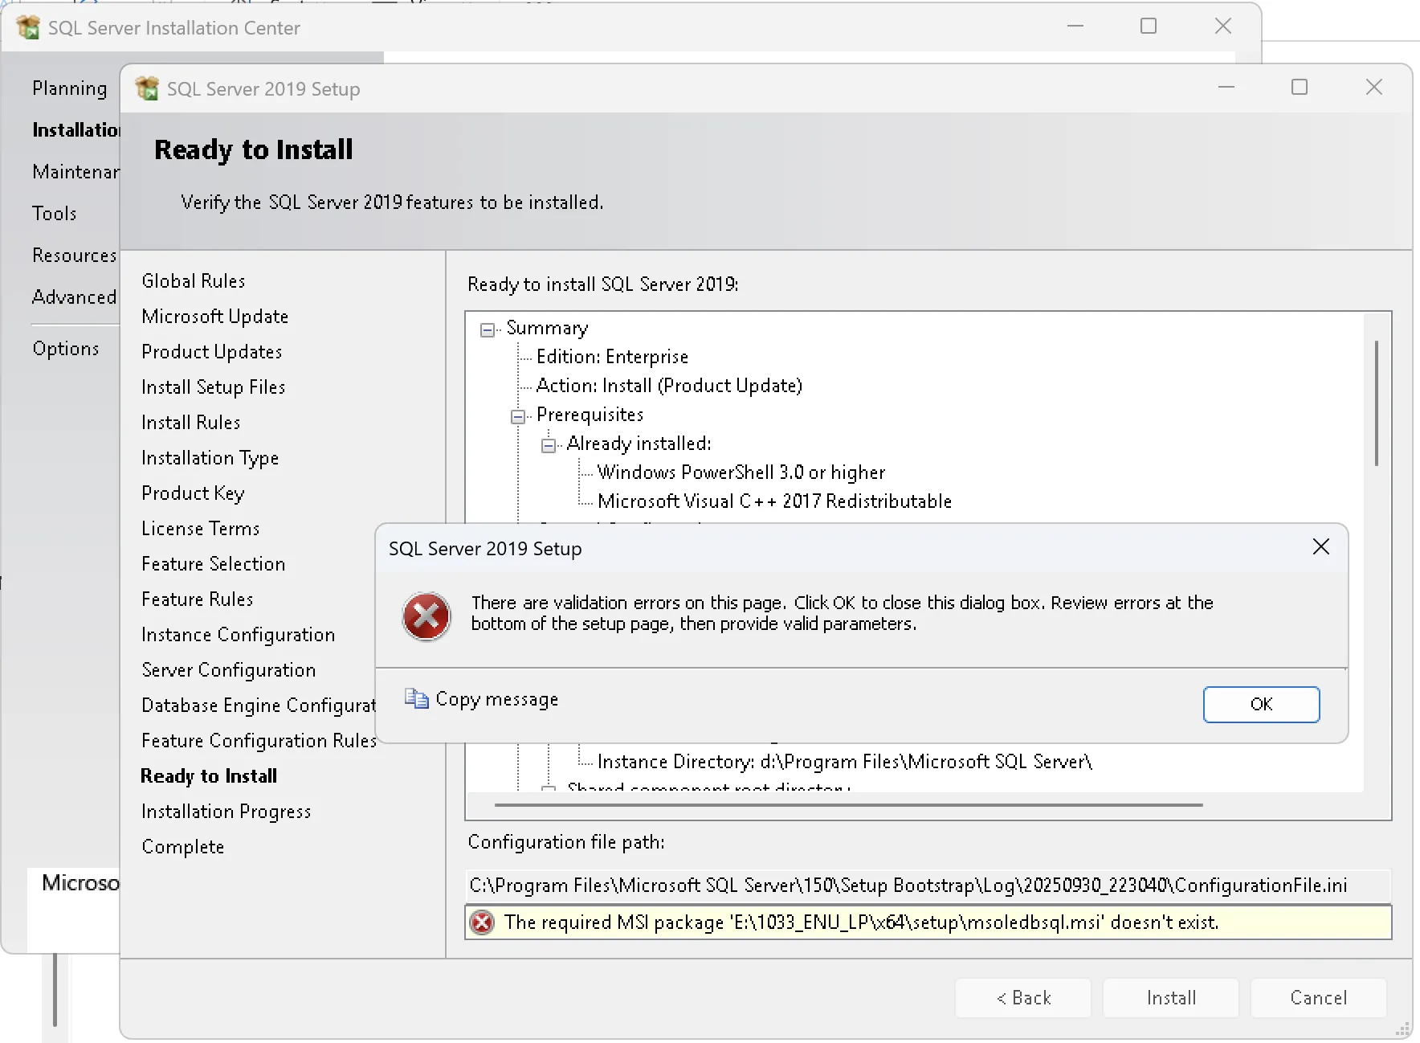Cancel the SQL Server setup
The image size is (1420, 1043).
point(1317,997)
